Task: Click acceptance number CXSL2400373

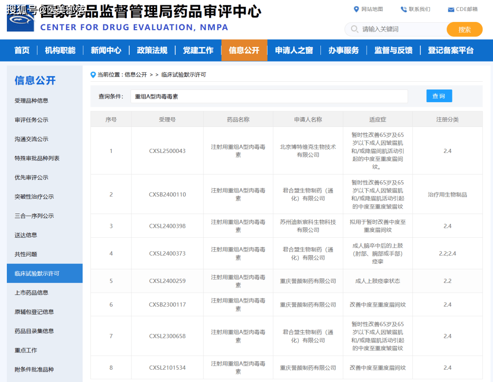Action: pos(167,253)
